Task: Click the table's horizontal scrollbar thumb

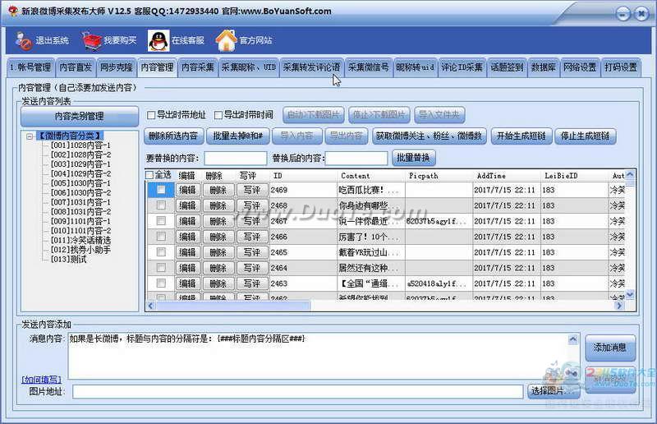Action: tap(233, 306)
